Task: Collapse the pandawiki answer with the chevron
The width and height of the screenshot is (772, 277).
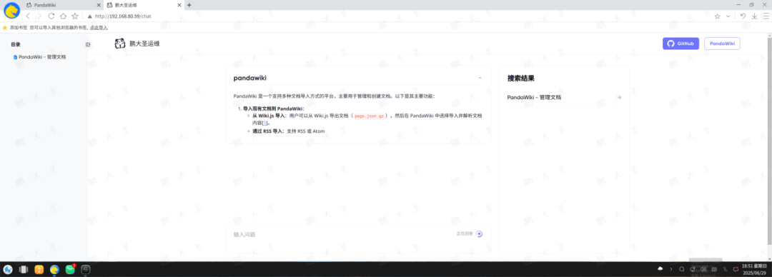Action: (480, 79)
